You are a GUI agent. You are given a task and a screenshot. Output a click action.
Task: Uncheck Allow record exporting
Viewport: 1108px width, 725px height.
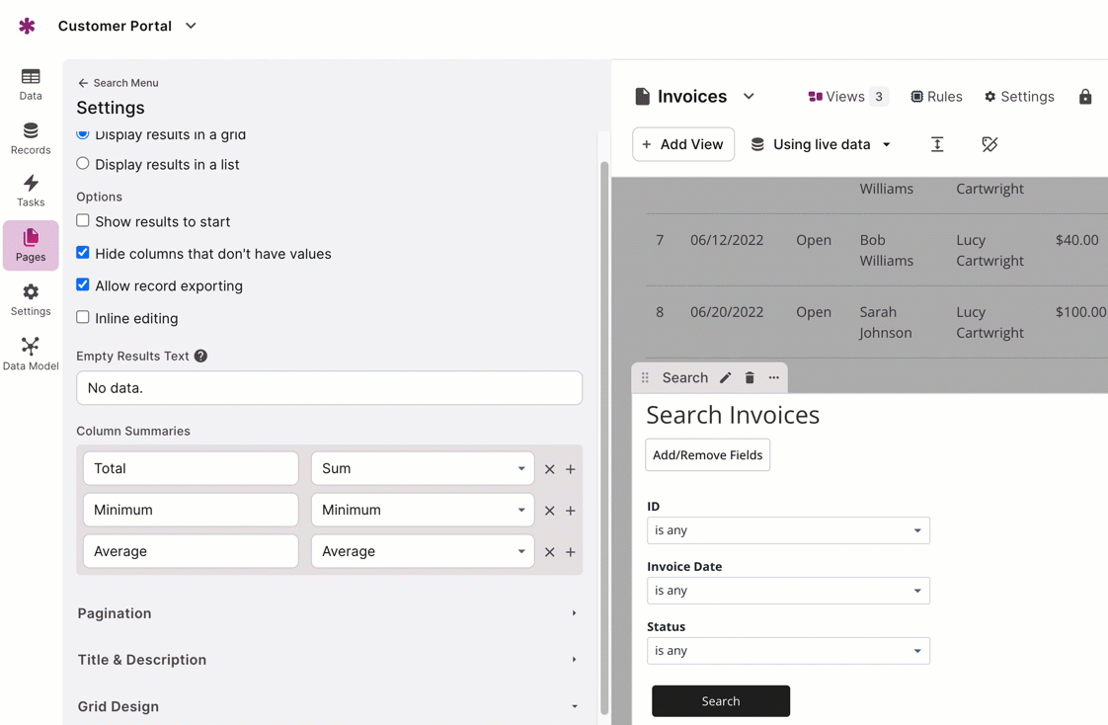tap(83, 285)
